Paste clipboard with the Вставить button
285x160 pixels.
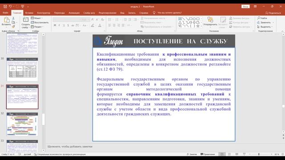point(6,22)
